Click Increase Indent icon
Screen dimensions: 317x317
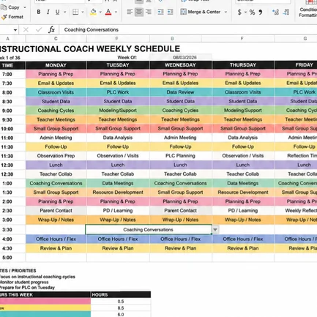[x=171, y=12]
